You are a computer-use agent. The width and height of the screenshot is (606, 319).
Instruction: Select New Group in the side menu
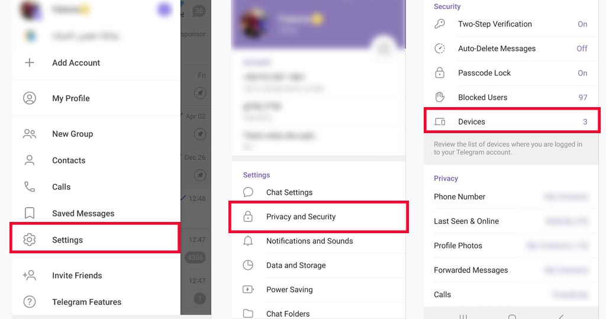[x=96, y=134]
